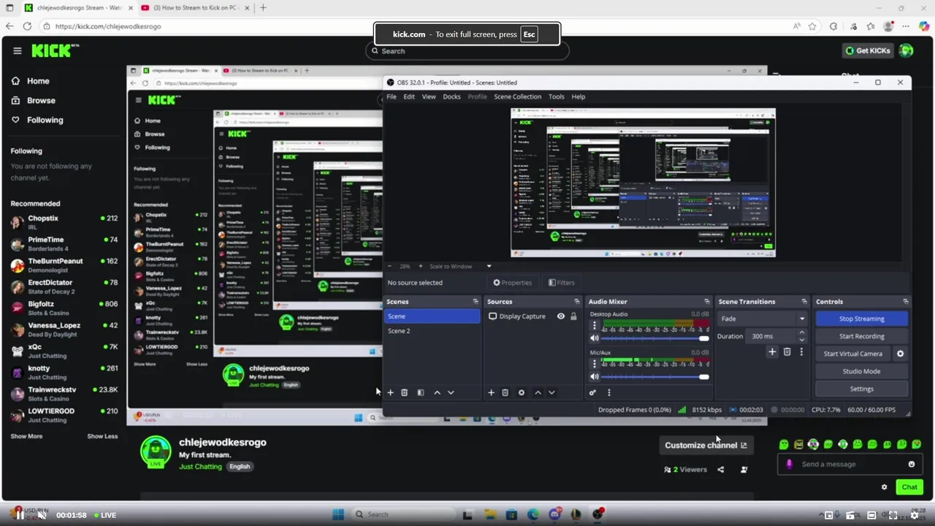Open source properties gear in Sources panel

521,393
